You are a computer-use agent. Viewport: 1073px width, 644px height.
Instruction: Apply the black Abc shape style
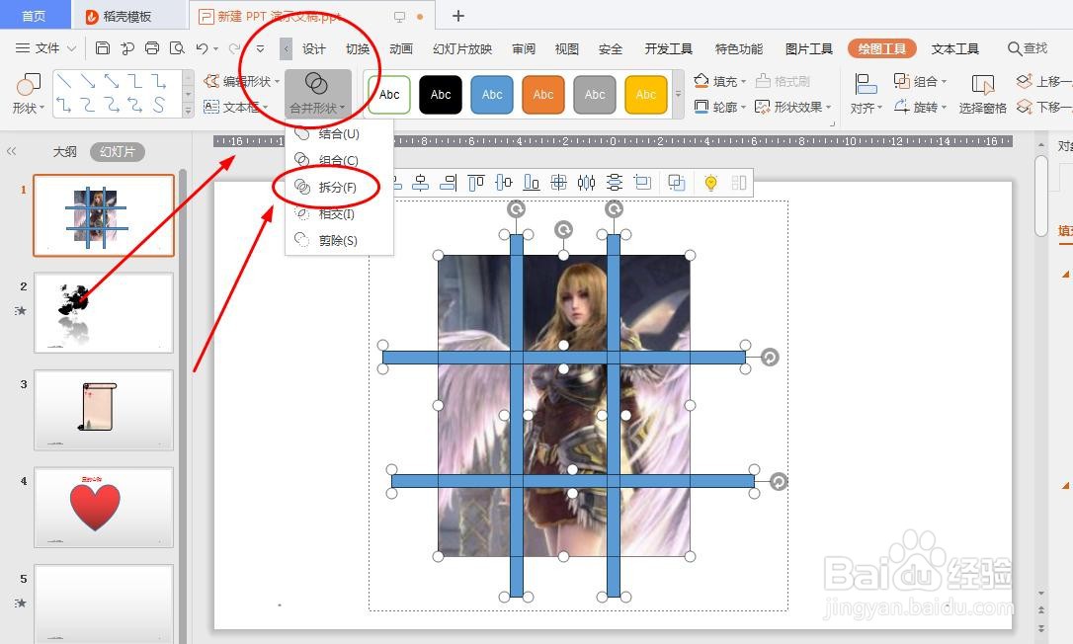(x=441, y=94)
